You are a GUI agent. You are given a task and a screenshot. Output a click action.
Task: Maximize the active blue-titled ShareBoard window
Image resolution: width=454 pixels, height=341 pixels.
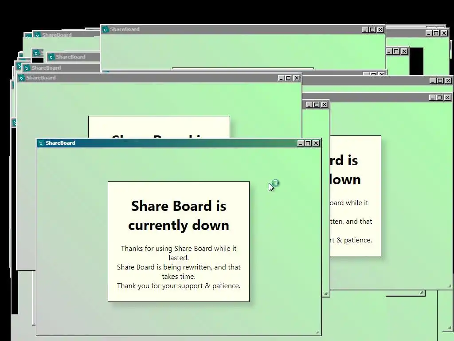308,143
